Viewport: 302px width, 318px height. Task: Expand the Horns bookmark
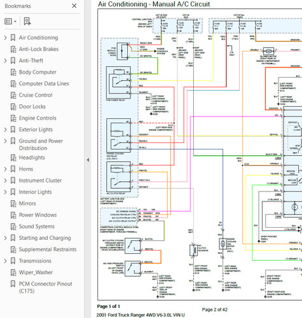coord(6,169)
